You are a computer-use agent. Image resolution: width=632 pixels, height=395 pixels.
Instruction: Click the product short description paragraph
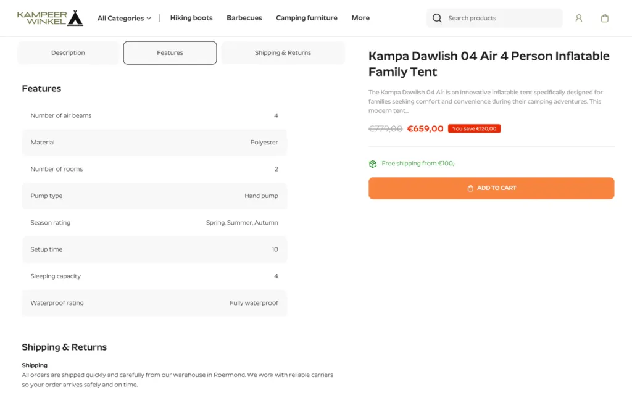point(485,102)
